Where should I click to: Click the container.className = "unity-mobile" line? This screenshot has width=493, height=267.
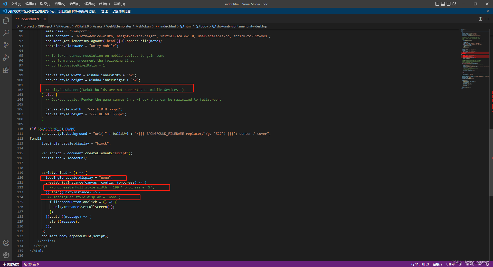point(82,46)
